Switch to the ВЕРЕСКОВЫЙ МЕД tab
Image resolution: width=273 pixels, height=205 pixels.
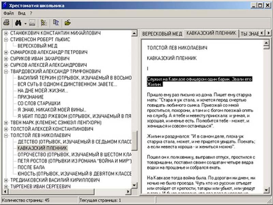pyautogui.click(x=162, y=34)
